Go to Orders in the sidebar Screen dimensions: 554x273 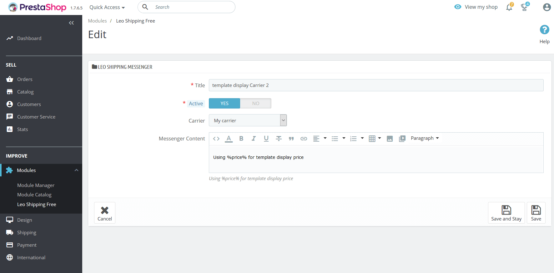[25, 79]
